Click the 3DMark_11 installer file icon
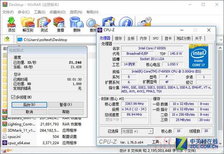The height and width of the screenshot is (154, 224). pyautogui.click(x=5, y=130)
